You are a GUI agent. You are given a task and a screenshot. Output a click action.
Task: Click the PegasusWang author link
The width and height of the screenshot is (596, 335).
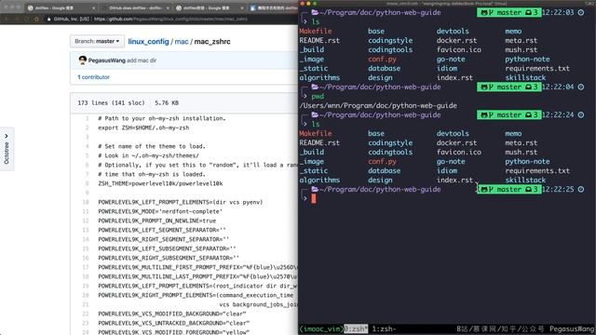pos(106,60)
